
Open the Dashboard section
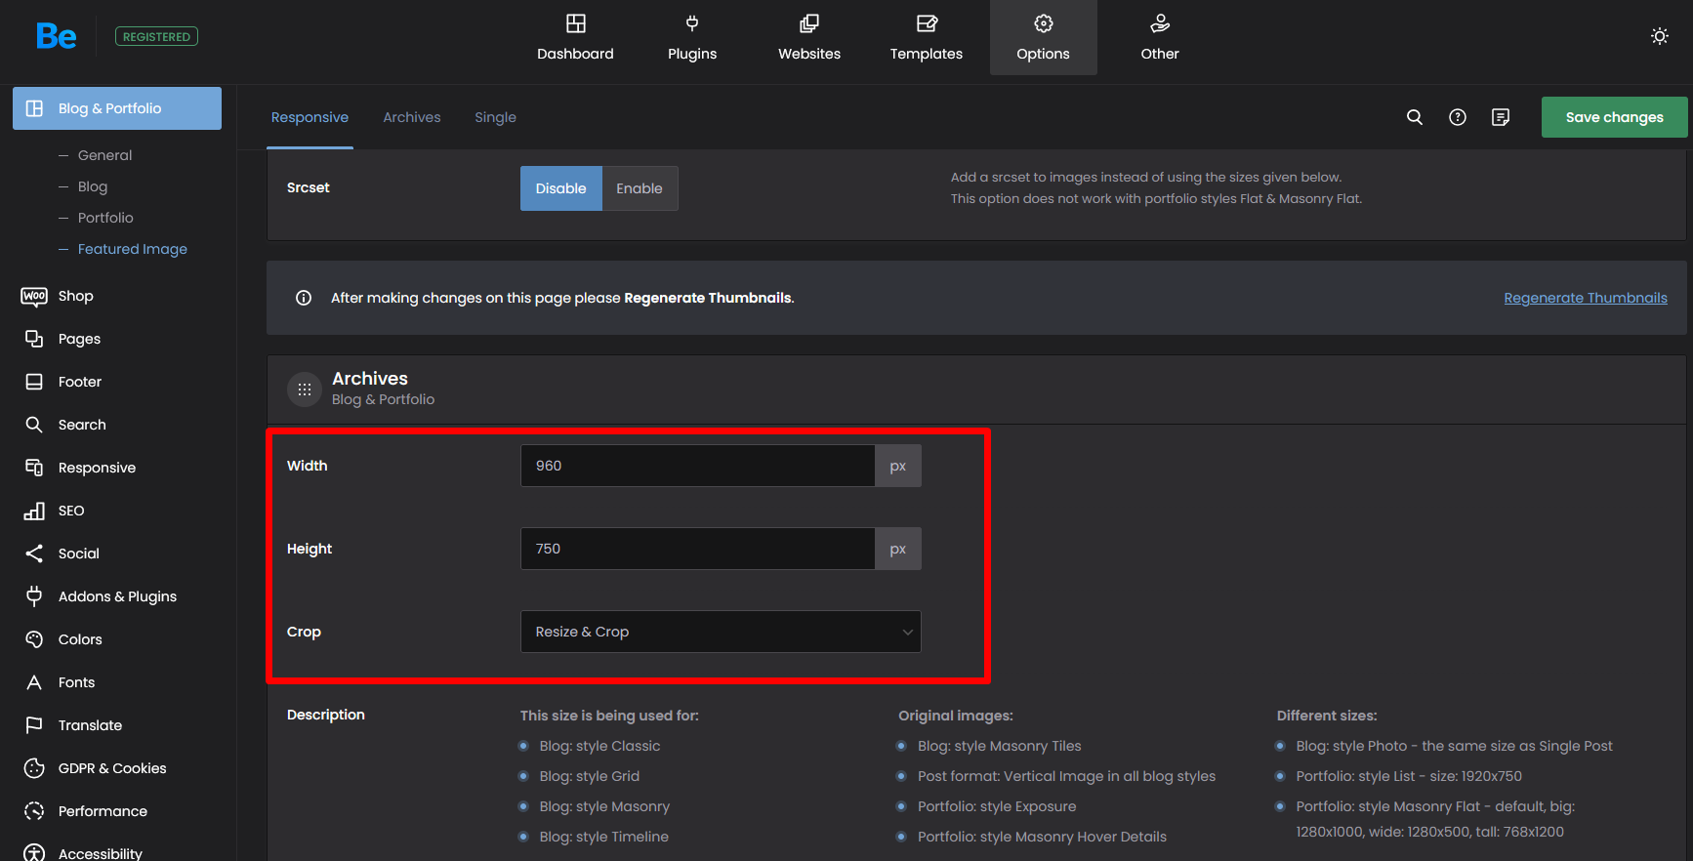[575, 38]
